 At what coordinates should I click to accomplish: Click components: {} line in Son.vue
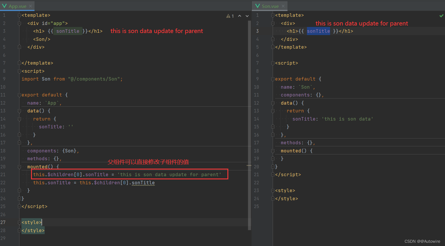[302, 95]
